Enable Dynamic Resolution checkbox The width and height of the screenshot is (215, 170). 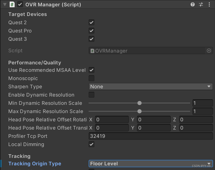pos(91,95)
